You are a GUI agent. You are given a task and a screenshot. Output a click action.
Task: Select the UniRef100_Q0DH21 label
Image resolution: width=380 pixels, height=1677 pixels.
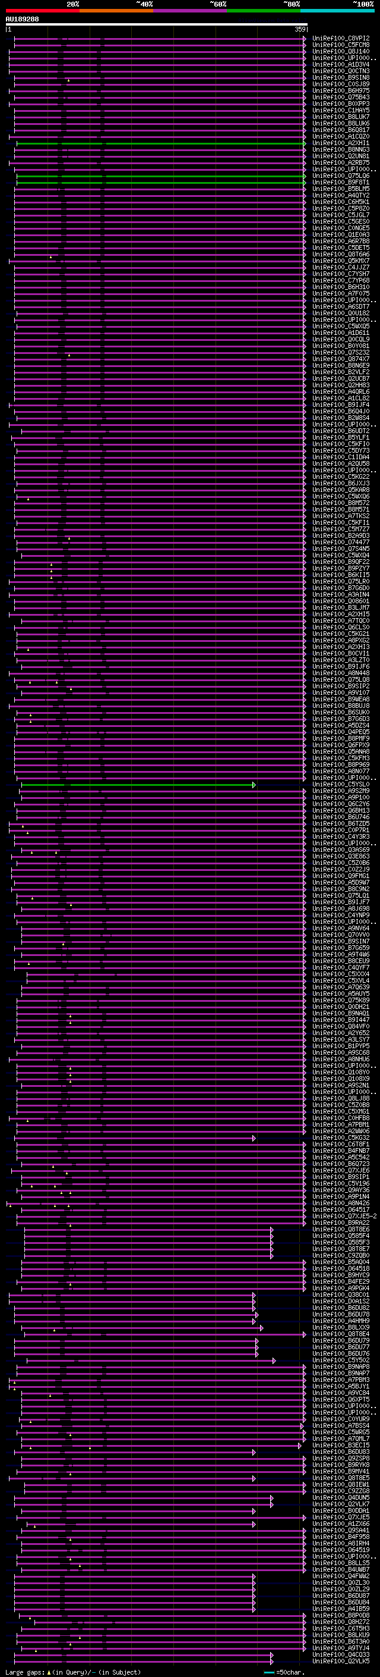341,1007
